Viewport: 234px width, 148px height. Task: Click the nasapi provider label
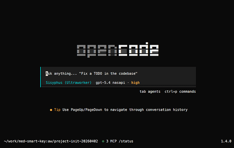click(119, 82)
